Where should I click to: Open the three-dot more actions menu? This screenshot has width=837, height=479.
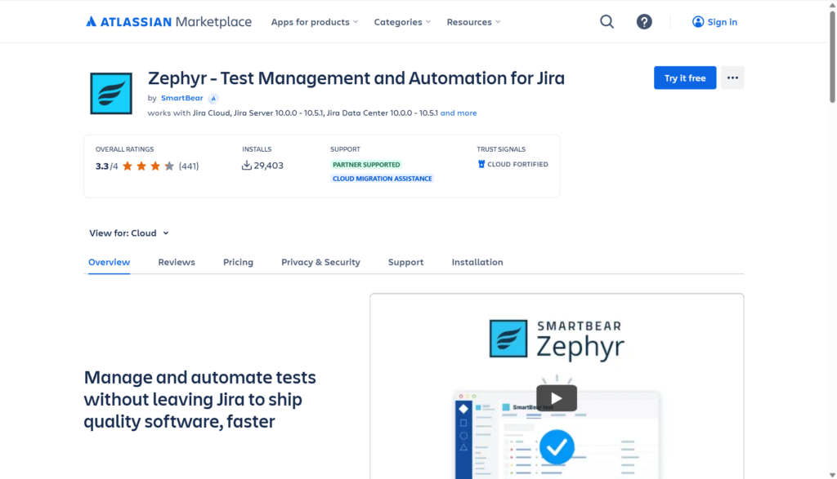point(732,78)
